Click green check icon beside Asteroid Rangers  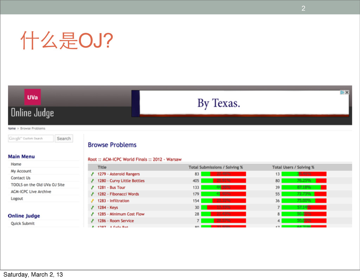point(92,174)
